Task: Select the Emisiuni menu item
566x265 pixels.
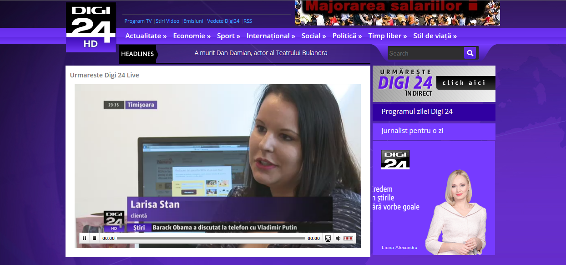Action: (x=193, y=21)
